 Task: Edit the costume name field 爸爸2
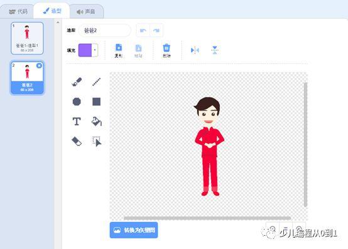click(x=105, y=30)
